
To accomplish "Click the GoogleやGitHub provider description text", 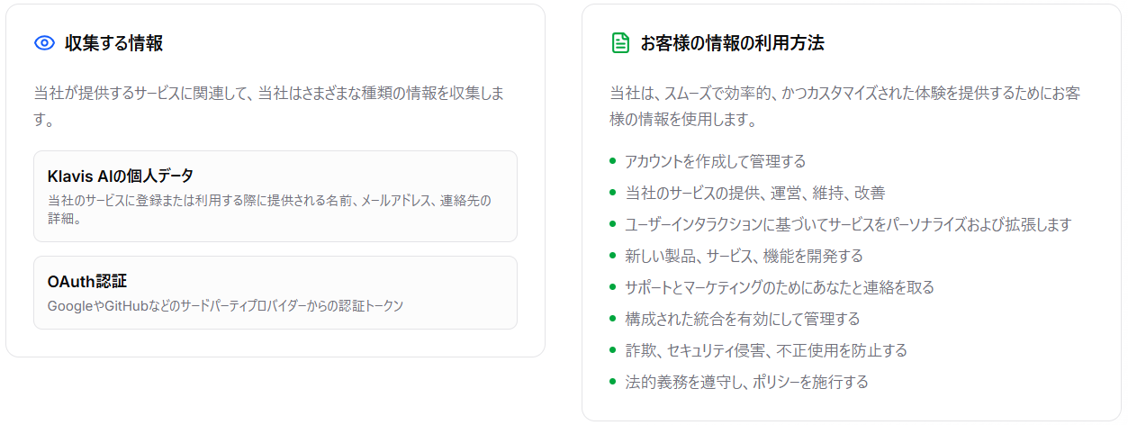I will tap(225, 306).
